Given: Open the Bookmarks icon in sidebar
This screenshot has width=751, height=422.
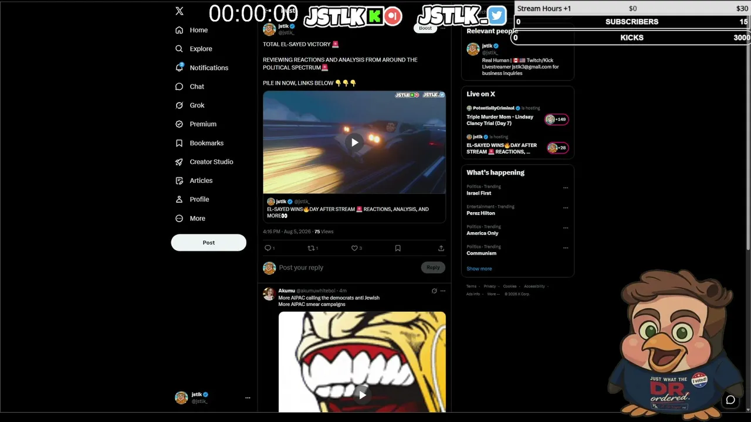Looking at the screenshot, I should pos(179,143).
